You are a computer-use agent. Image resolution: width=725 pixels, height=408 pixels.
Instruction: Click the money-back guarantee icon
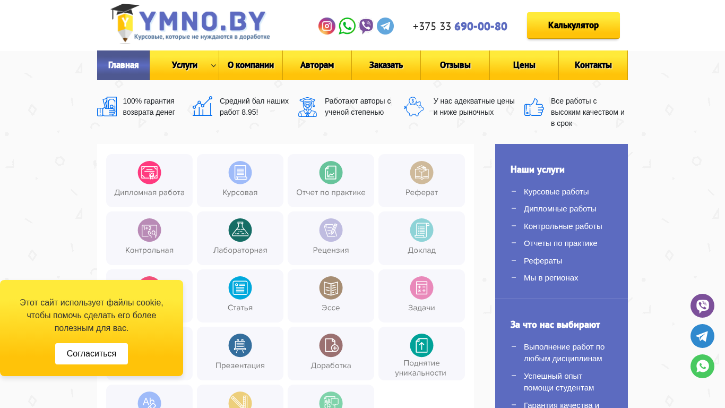pos(107,107)
